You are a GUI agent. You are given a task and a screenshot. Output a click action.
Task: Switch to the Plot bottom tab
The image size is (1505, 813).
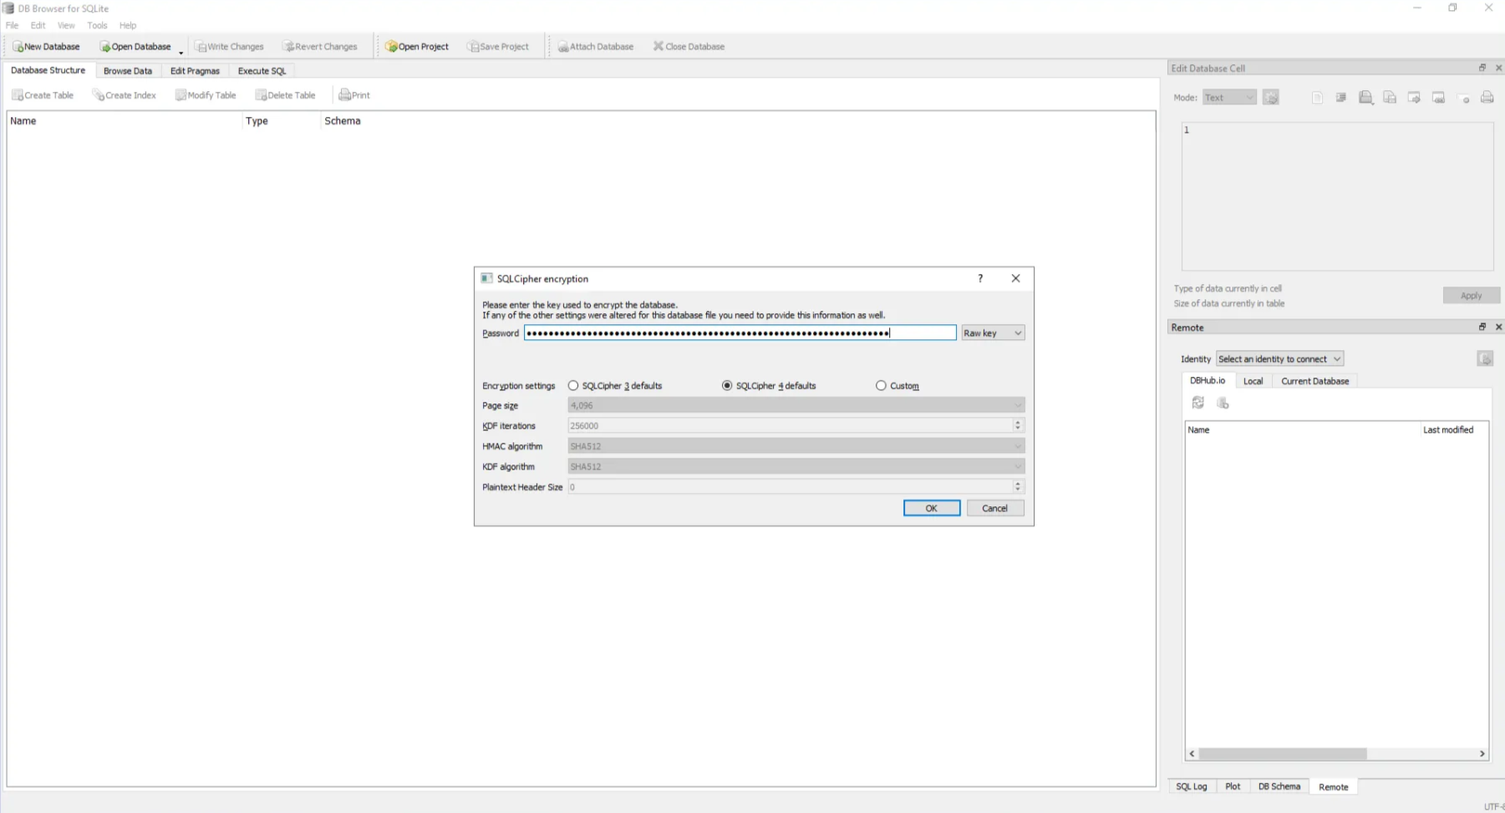pos(1233,786)
